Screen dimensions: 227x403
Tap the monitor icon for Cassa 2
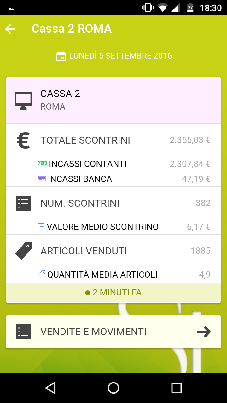pos(23,100)
